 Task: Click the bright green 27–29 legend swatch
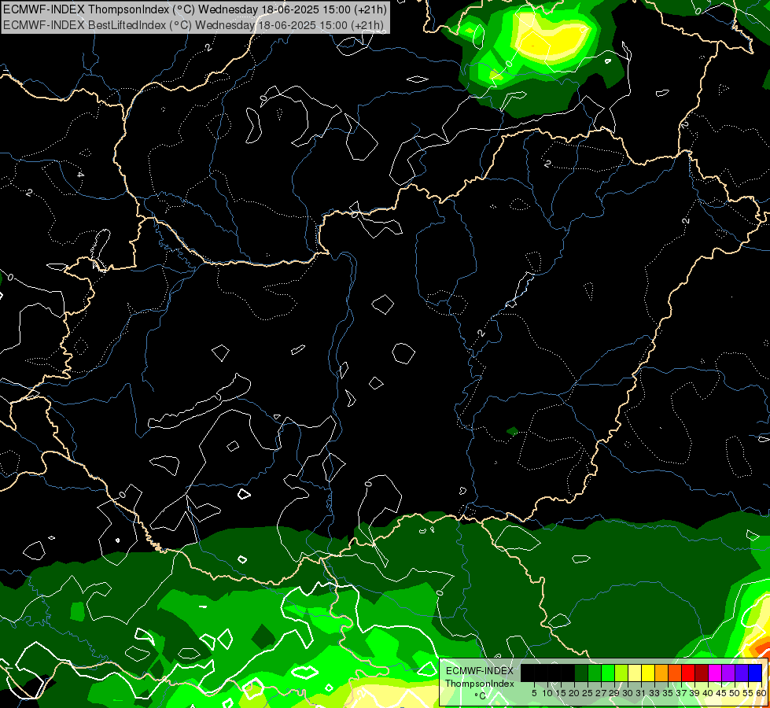[608, 673]
